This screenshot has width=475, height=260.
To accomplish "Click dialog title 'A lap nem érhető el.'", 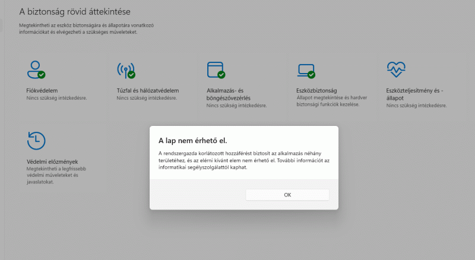I will click(x=192, y=141).
